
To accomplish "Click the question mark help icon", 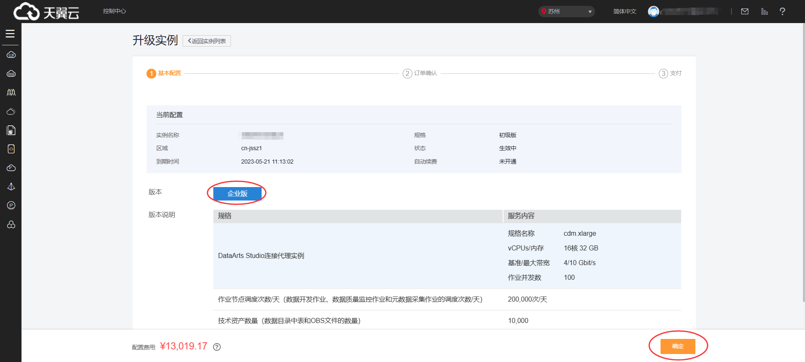I will [x=782, y=11].
